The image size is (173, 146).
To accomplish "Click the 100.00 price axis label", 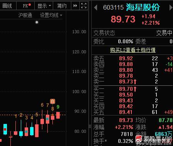I will (x=79, y=92).
